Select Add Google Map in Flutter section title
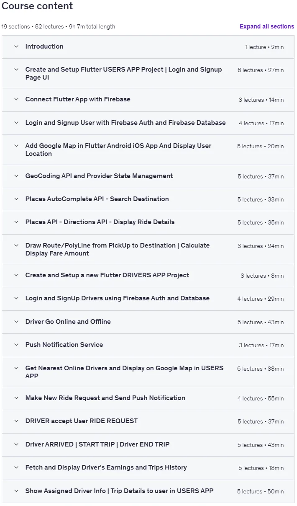The width and height of the screenshot is (297, 506). [x=118, y=150]
